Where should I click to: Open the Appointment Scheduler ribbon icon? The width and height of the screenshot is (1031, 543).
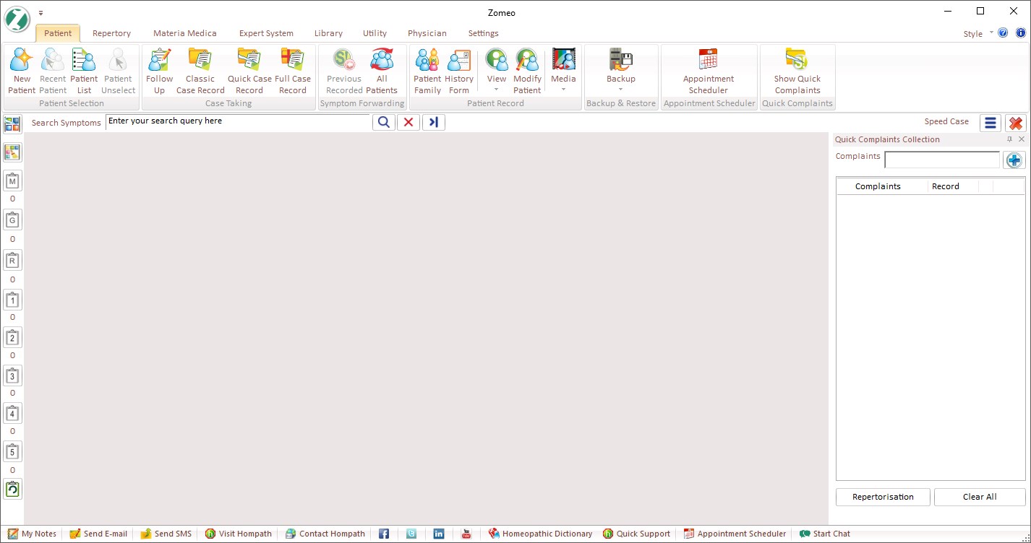709,71
